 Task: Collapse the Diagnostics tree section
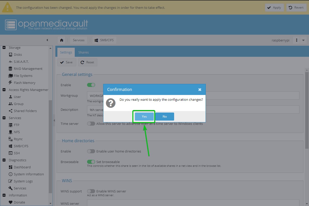(4, 160)
